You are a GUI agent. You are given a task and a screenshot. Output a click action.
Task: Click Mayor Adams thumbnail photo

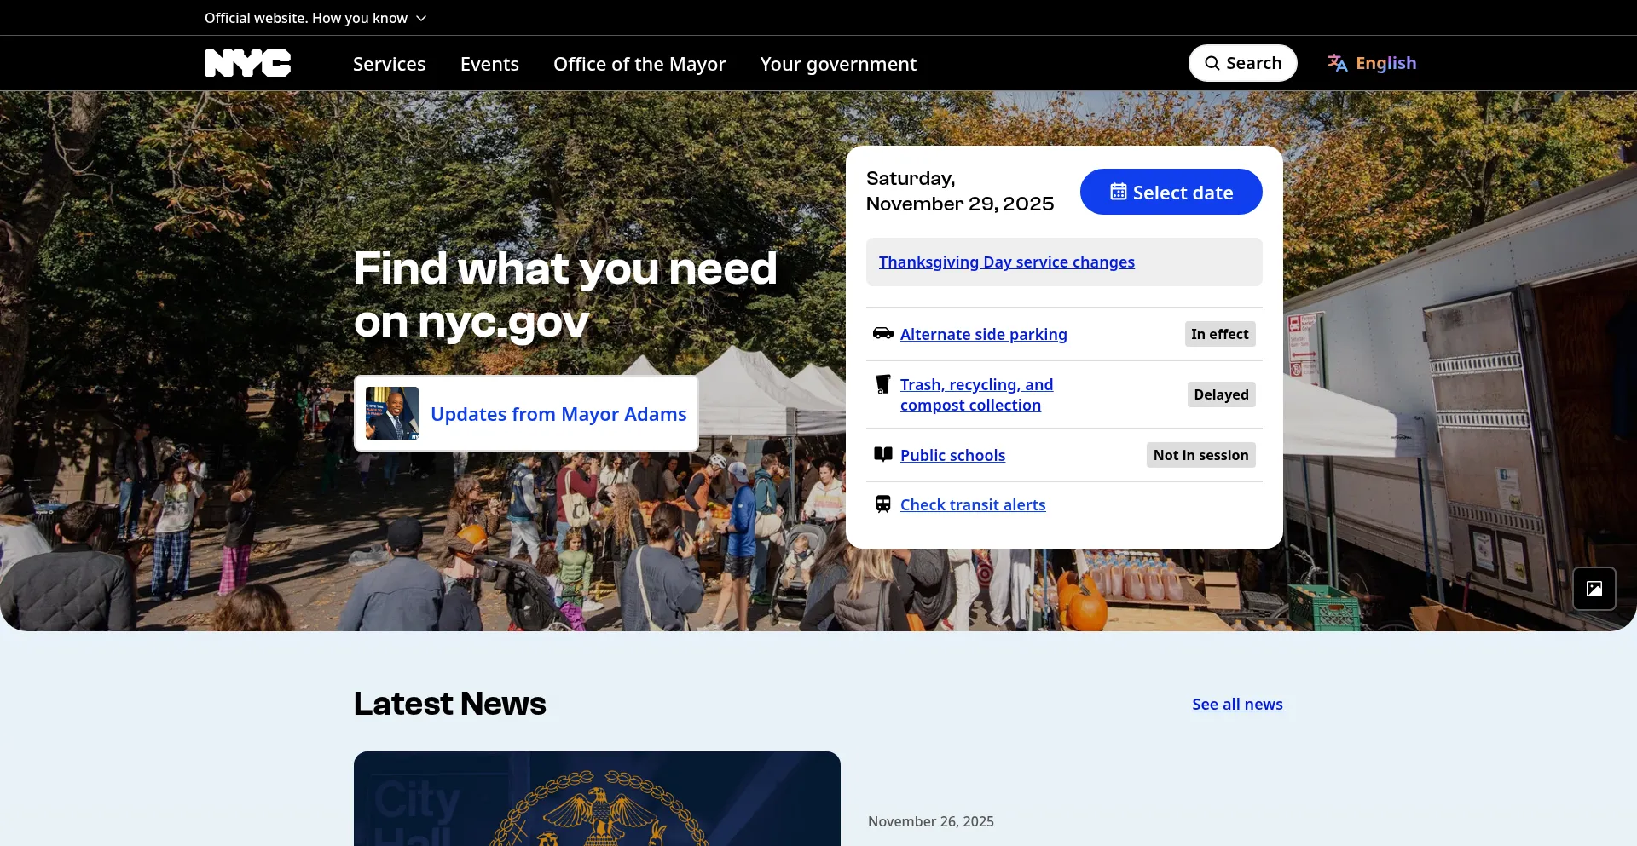(392, 413)
